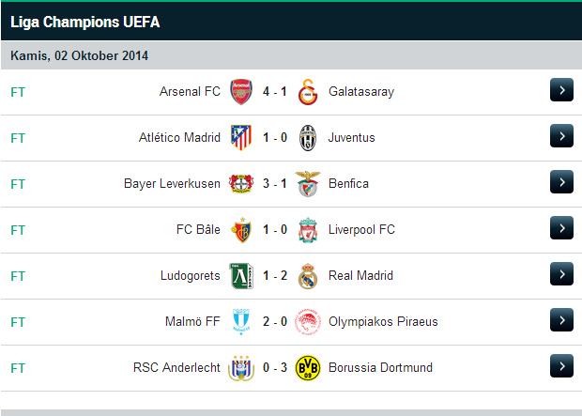Click the Borussia Dortmund BVB logo

point(307,367)
